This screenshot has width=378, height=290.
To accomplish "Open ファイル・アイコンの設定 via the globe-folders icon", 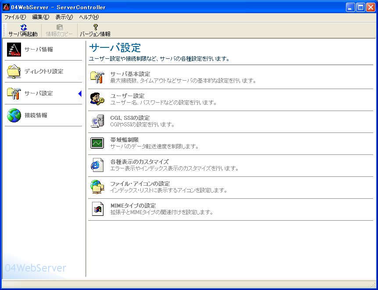I will click(97, 187).
